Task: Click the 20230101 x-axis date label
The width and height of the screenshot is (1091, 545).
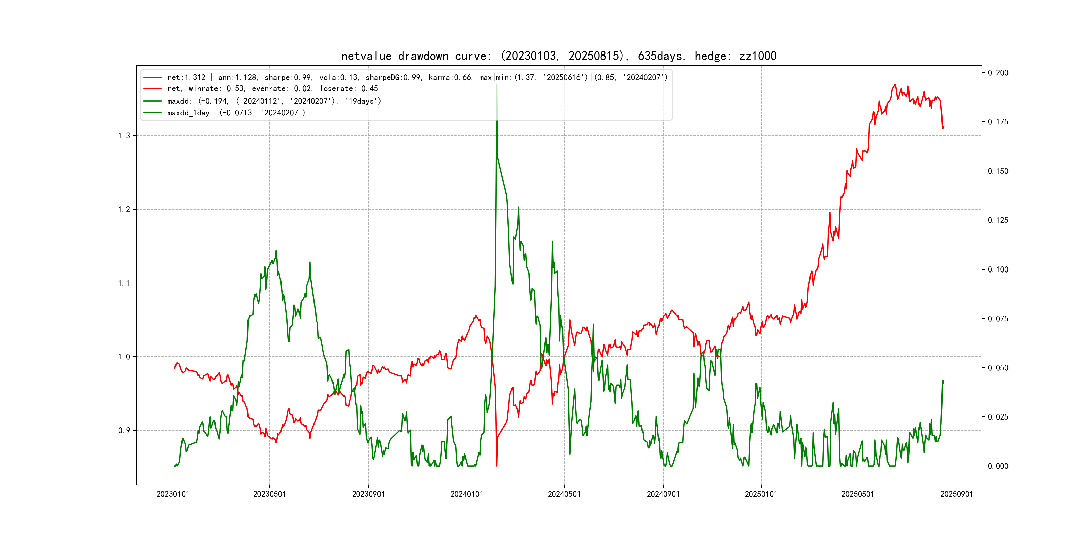Action: coord(173,494)
